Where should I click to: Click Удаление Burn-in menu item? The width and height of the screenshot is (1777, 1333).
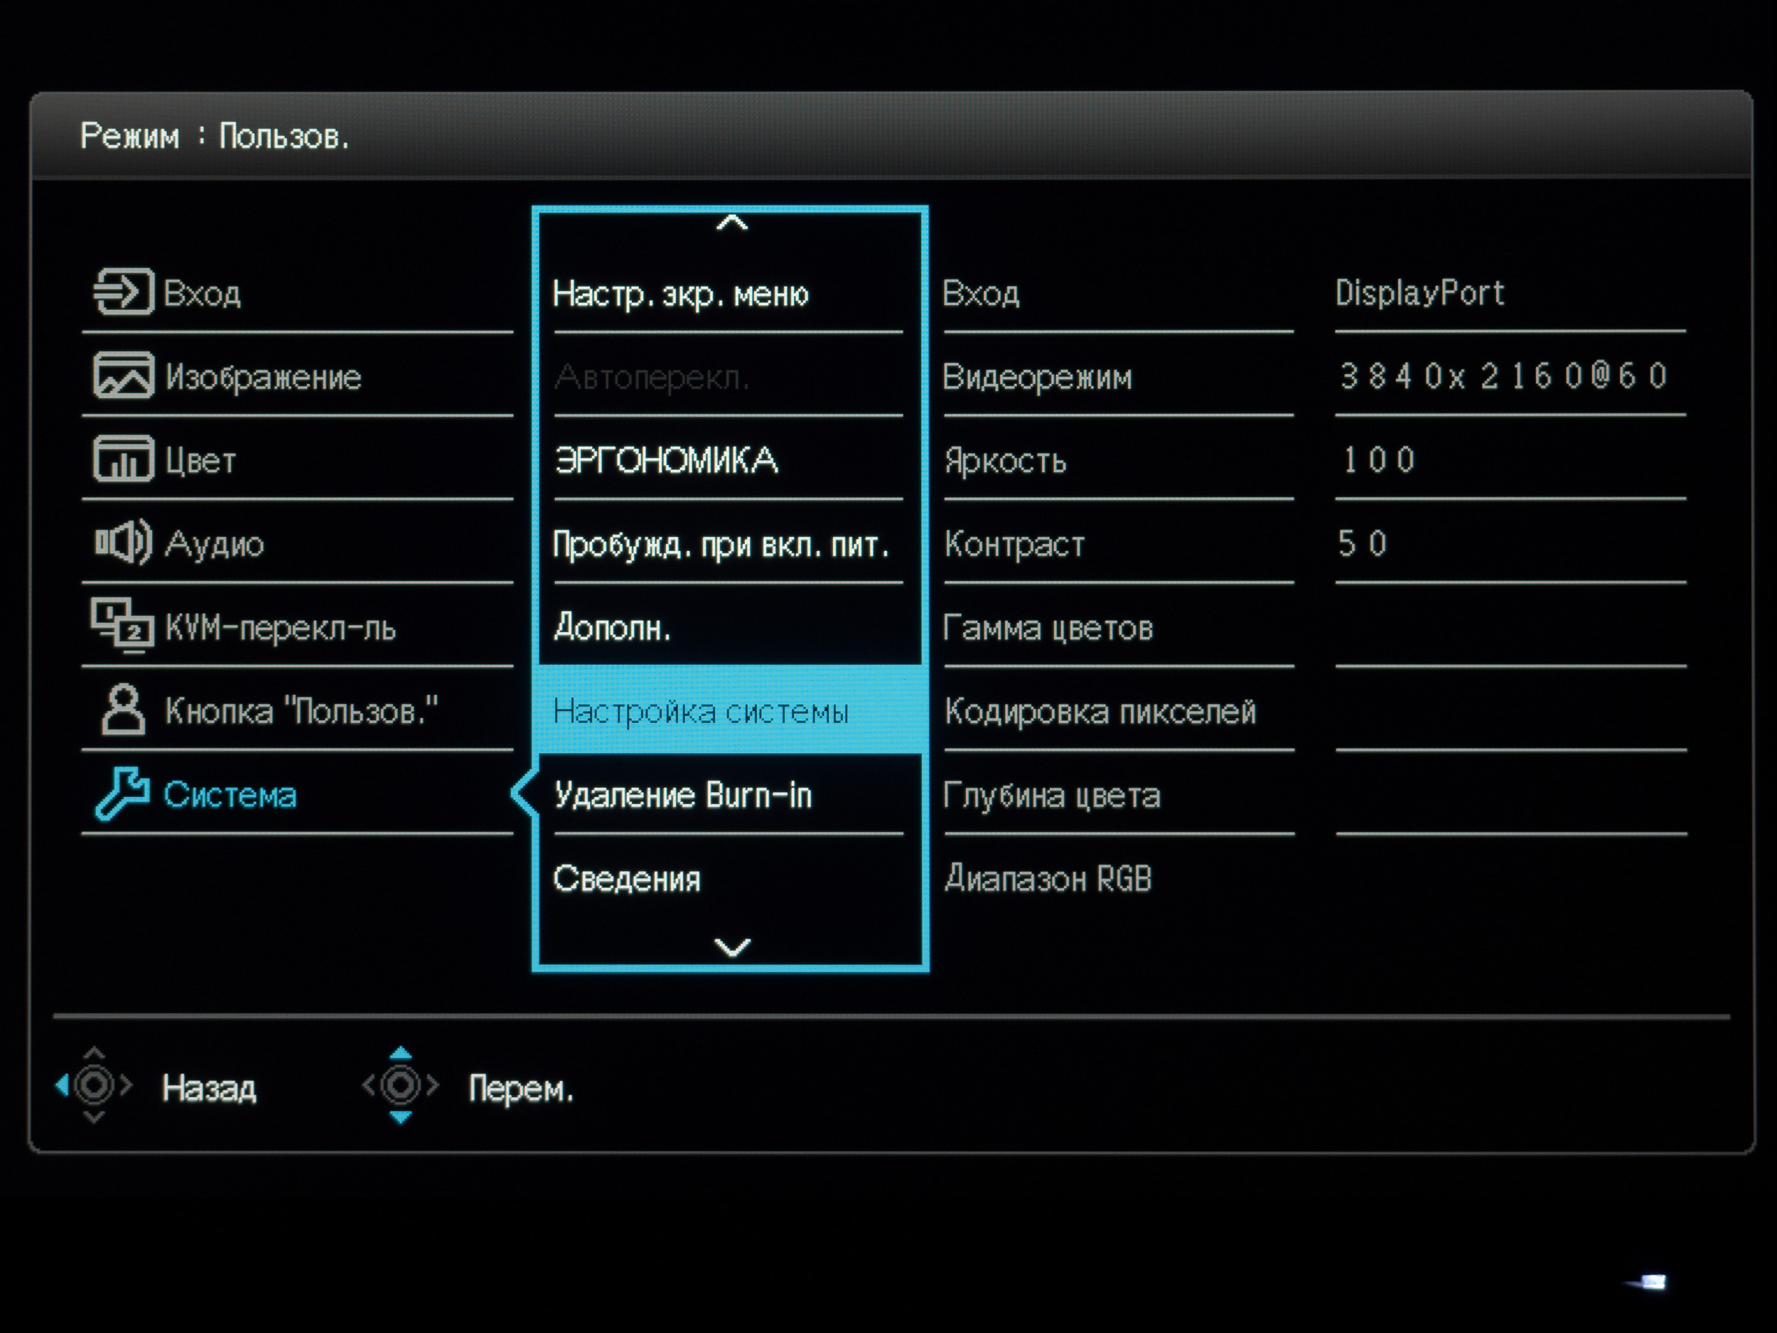683,795
